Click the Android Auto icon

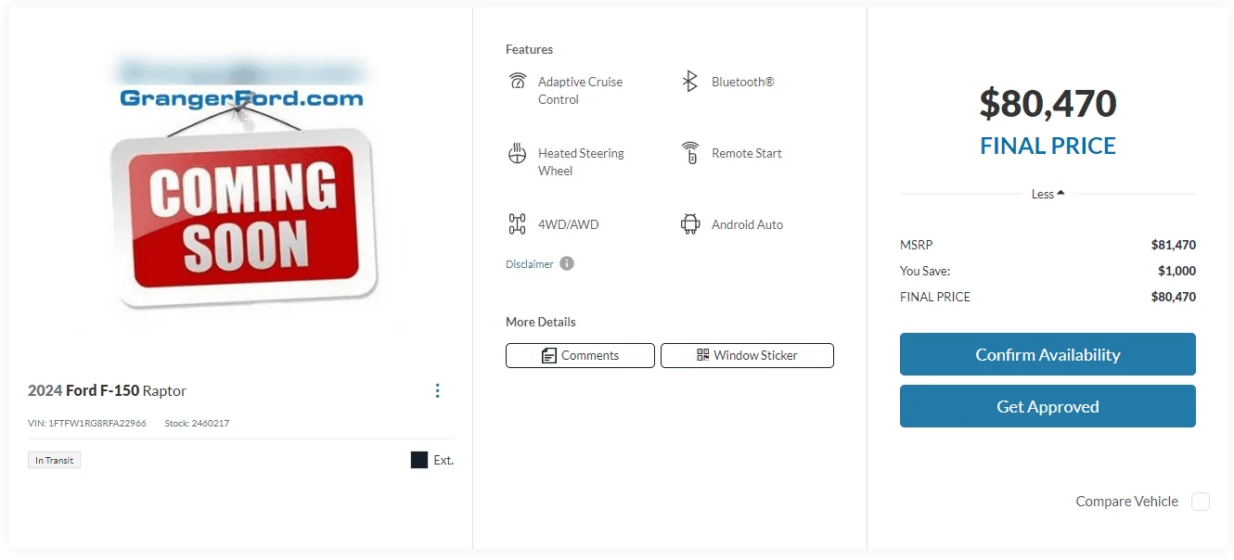tap(689, 224)
